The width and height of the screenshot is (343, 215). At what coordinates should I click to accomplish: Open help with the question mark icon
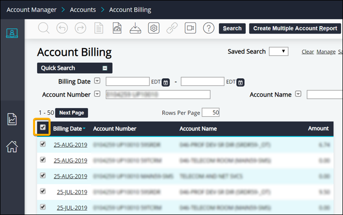click(x=208, y=28)
